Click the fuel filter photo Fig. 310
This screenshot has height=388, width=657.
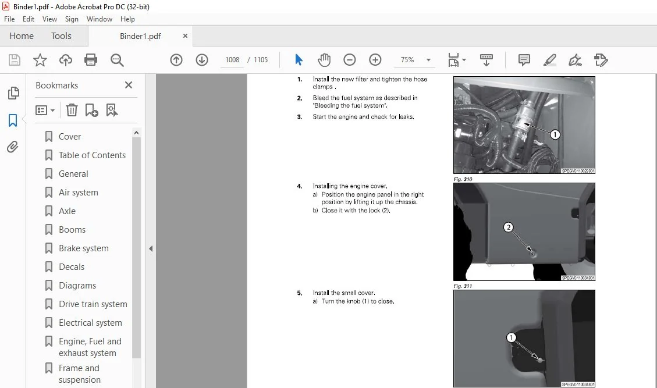524,125
